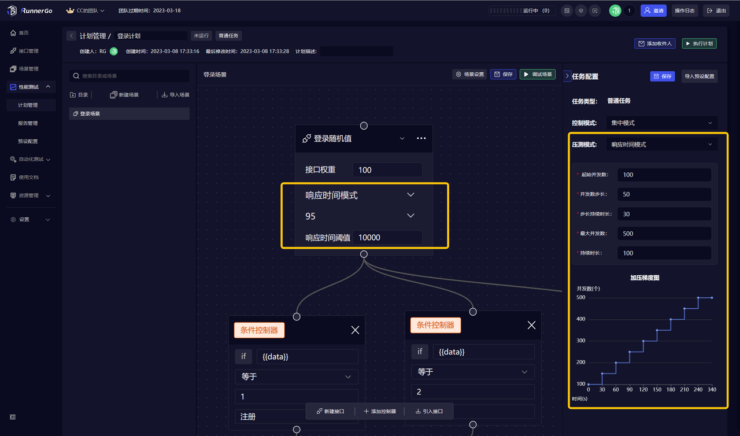The height and width of the screenshot is (436, 740).
Task: Click the scene 保存 button in canvas toolbar
Action: coord(503,75)
